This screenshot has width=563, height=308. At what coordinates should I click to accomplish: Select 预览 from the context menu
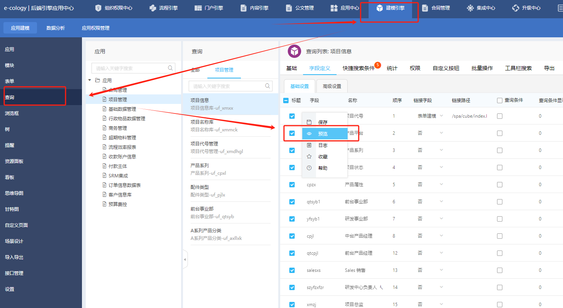click(322, 134)
